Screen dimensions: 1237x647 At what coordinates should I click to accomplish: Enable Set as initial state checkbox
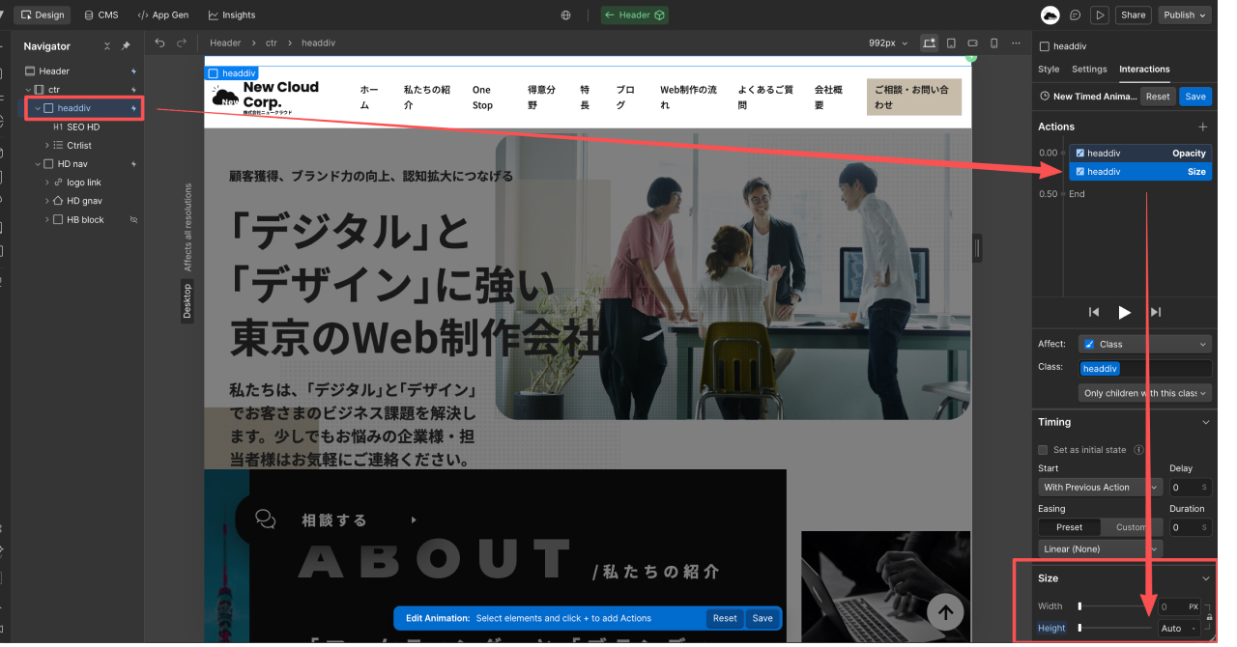[x=1043, y=450]
